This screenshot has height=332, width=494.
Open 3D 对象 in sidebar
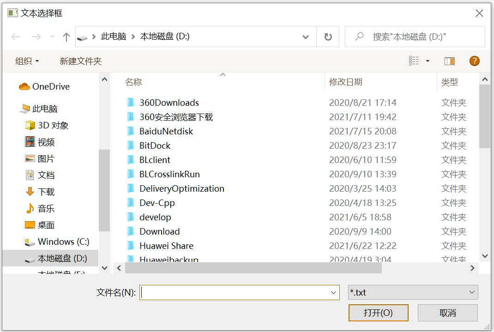coord(47,126)
